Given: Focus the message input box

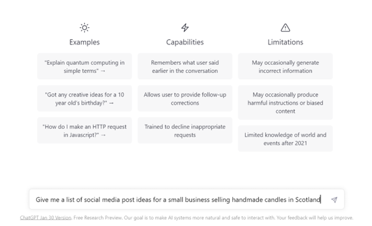Looking at the screenshot, I should pos(187,199).
